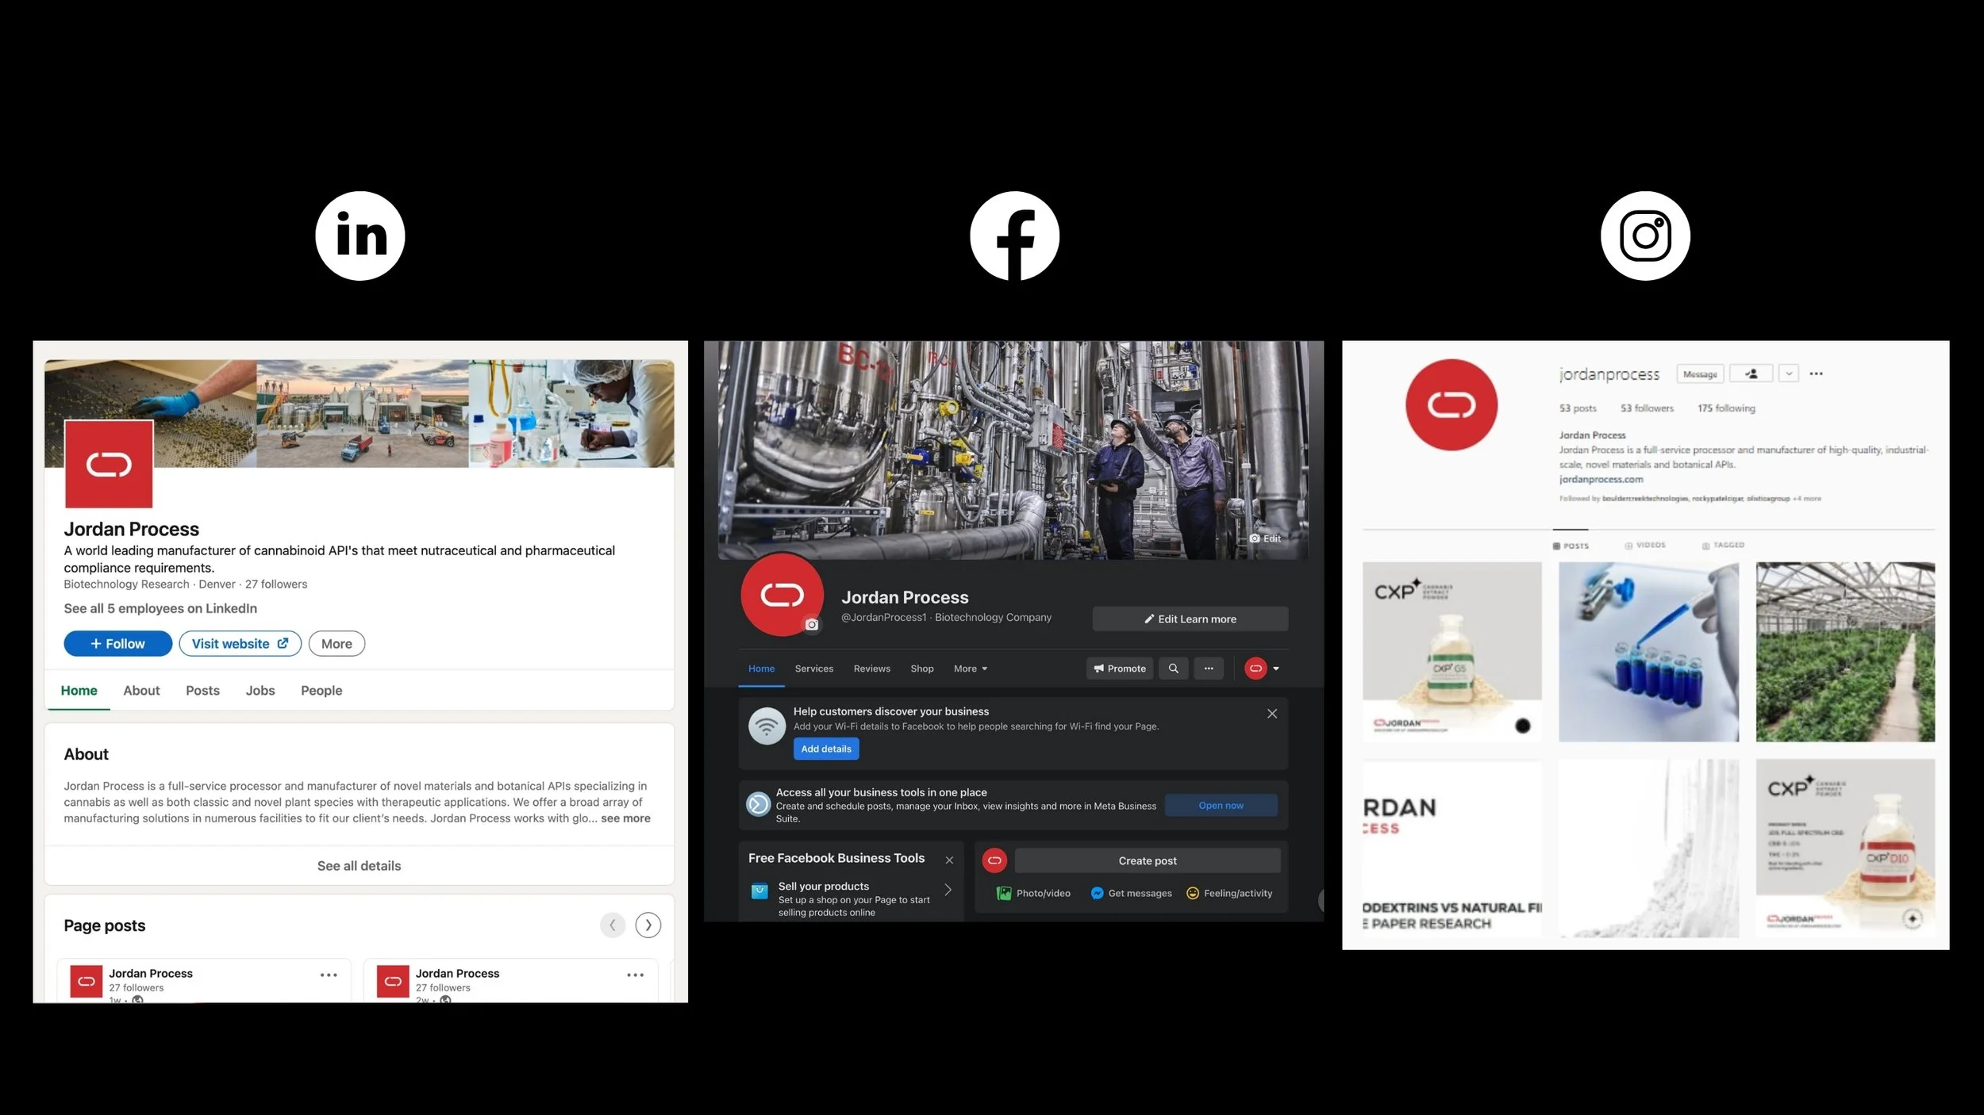Go to previous page posts arrow

coord(613,925)
